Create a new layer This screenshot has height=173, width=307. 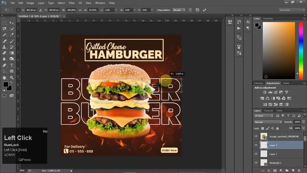293,171
